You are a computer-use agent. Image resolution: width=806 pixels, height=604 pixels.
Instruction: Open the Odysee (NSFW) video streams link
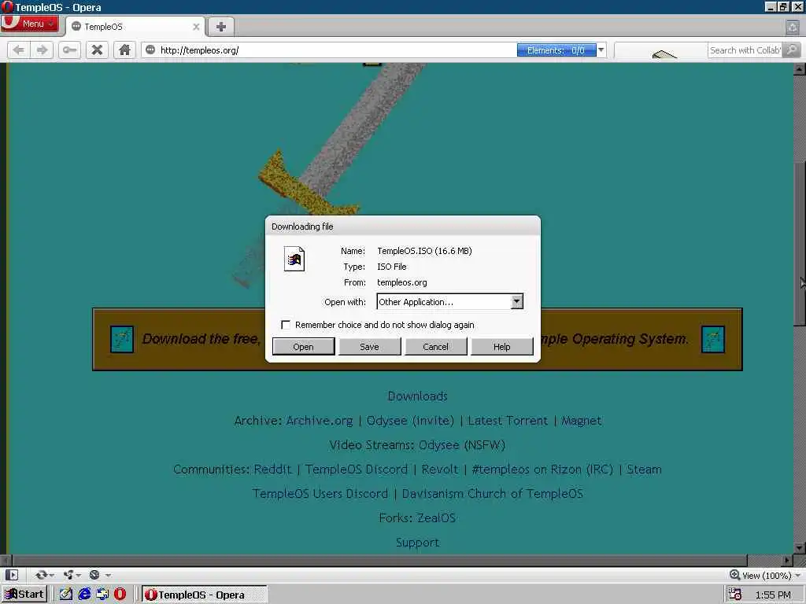click(462, 445)
